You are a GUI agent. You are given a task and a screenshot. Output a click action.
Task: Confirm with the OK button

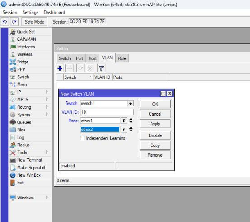[155, 104]
